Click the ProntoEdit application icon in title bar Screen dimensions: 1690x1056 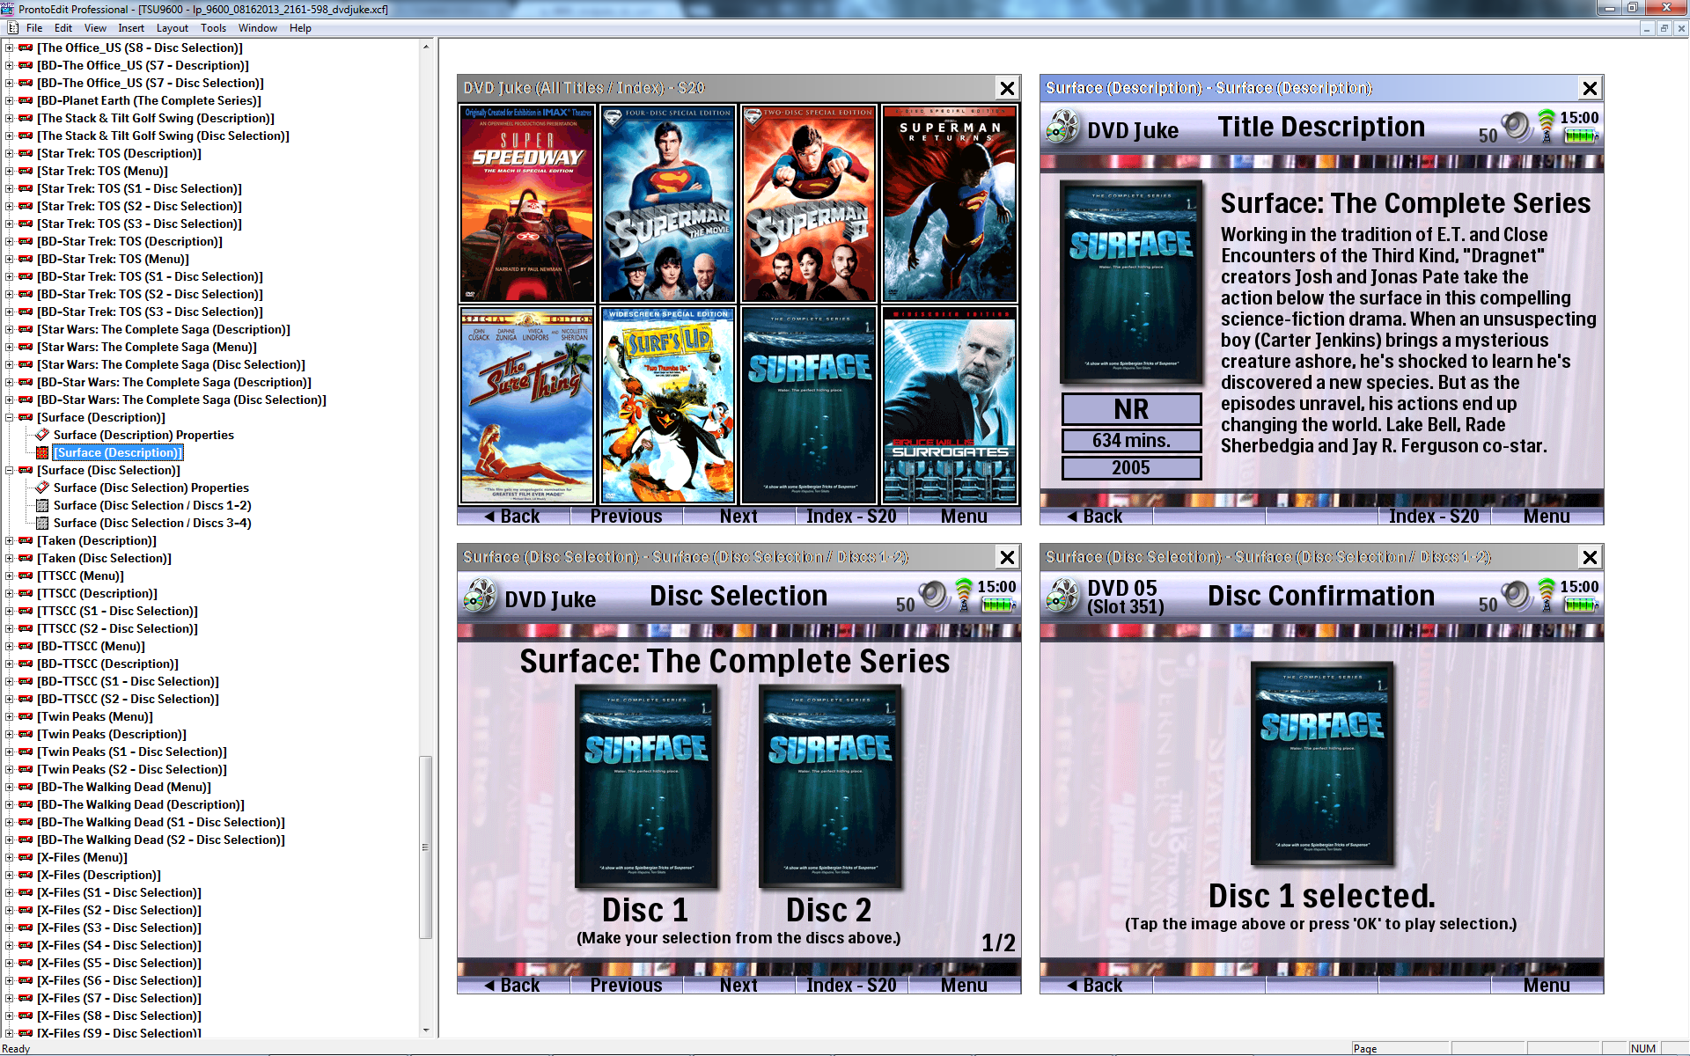coord(8,9)
